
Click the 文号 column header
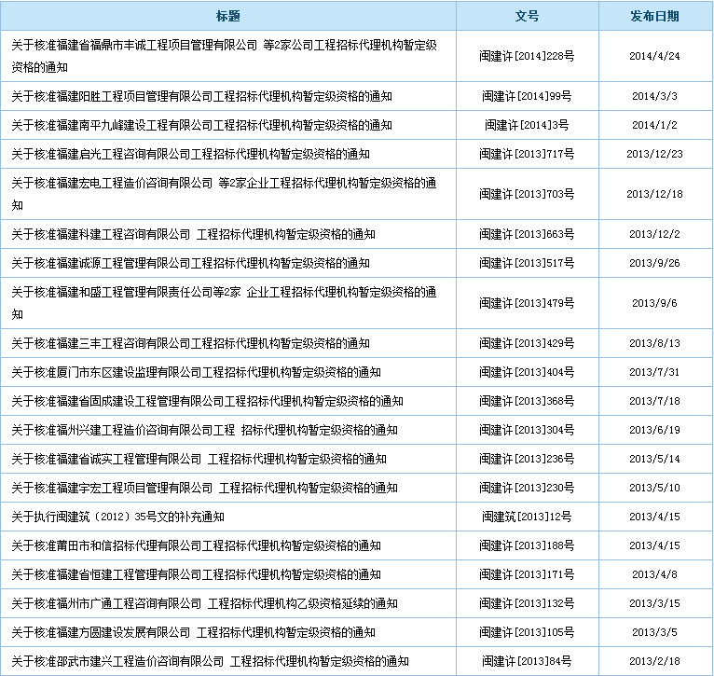(527, 16)
